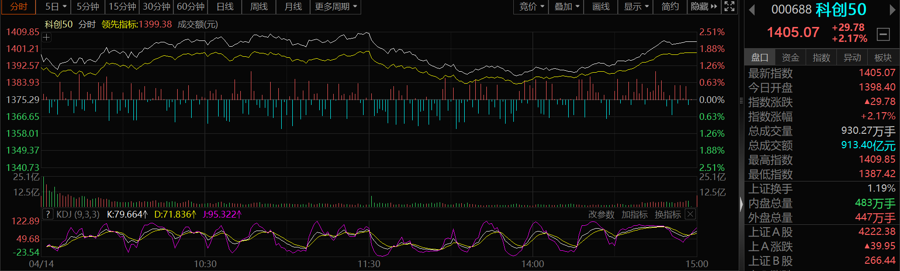
Task: Click the KDJ help question mark icon
Action: tap(48, 214)
